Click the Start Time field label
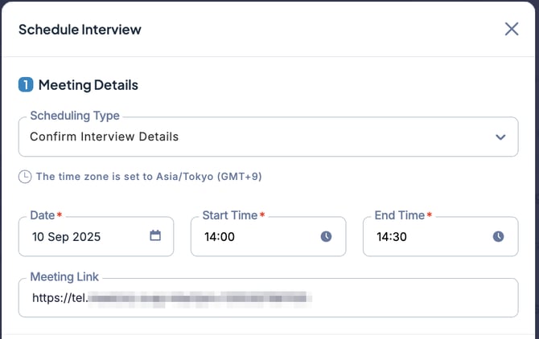Screen dimensions: 539x339 [x=229, y=215]
